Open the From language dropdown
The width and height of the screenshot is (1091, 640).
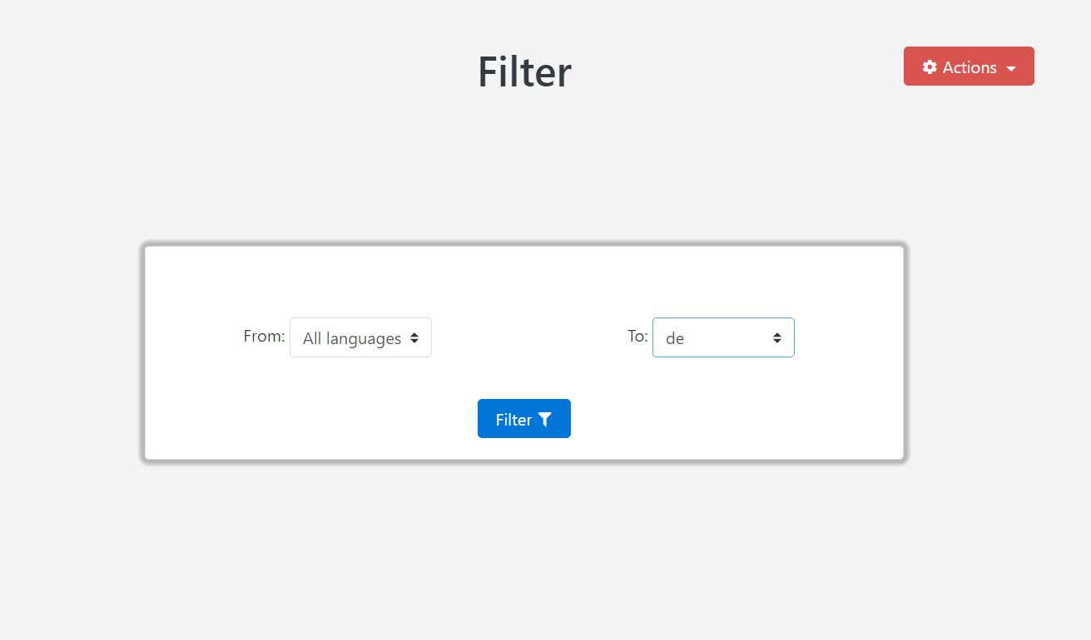(360, 338)
